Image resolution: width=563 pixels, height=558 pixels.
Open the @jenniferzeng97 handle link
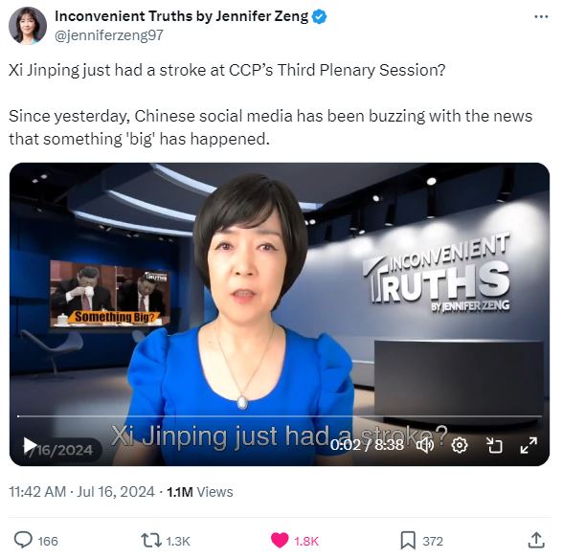(x=109, y=35)
